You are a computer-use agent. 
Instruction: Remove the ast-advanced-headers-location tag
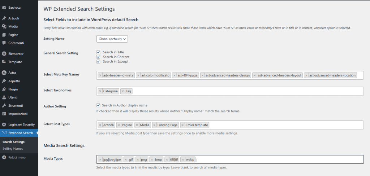(x=306, y=75)
